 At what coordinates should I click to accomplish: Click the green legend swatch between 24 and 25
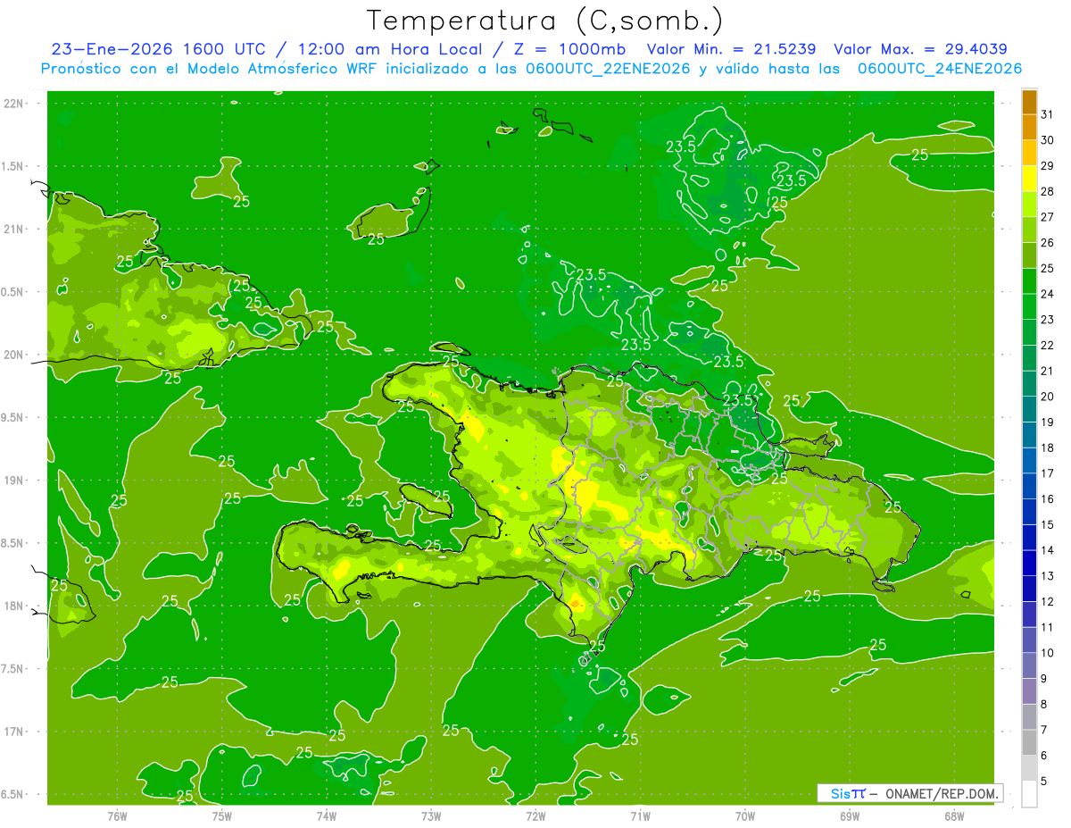point(1029,281)
